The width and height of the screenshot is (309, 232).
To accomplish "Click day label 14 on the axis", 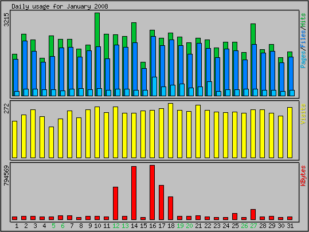I will tap(134, 226).
